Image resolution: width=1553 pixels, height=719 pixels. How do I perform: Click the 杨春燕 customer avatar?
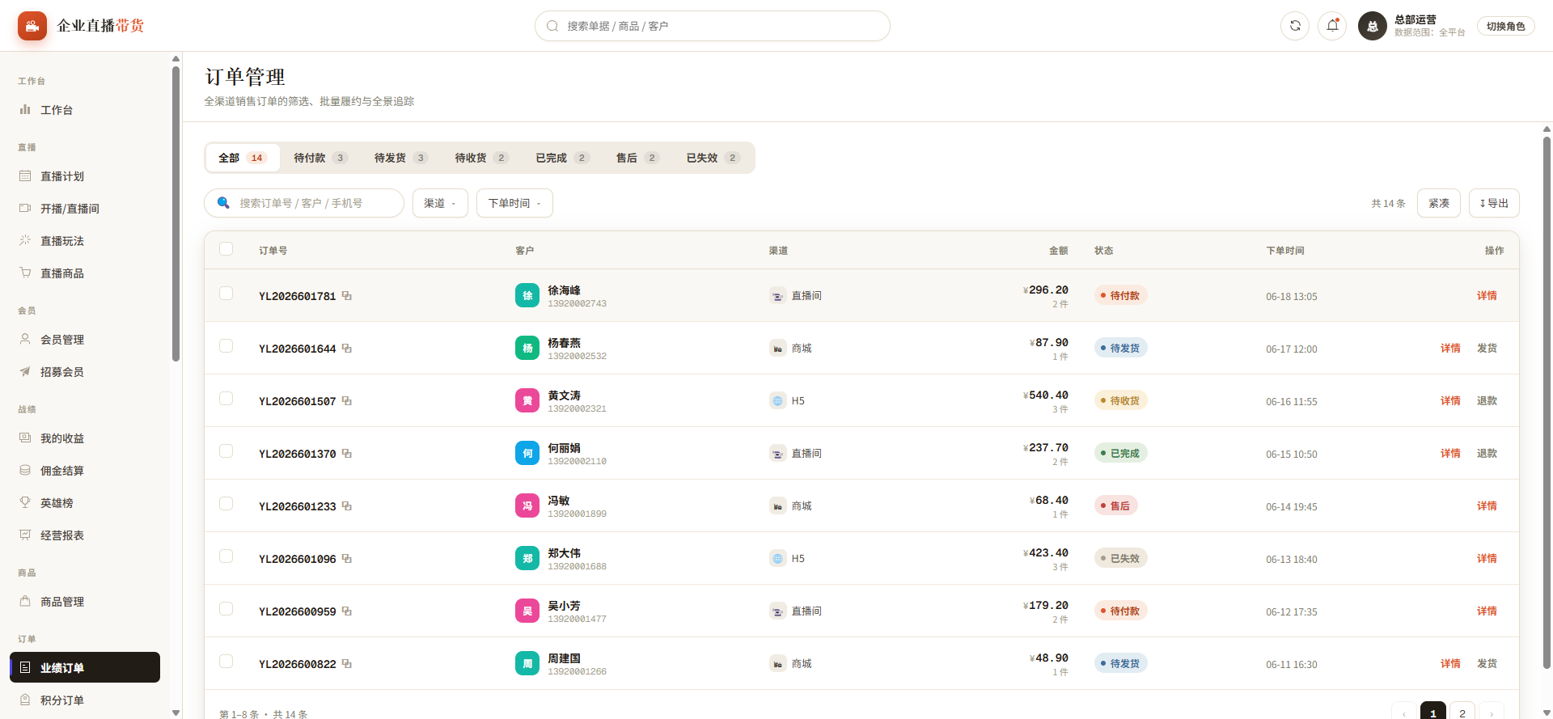(527, 348)
